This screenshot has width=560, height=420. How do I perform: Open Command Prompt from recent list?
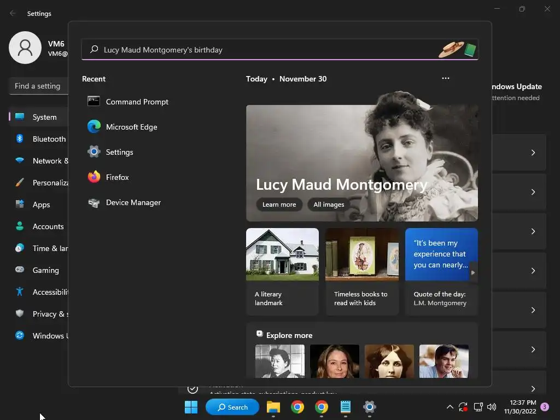[x=128, y=102]
